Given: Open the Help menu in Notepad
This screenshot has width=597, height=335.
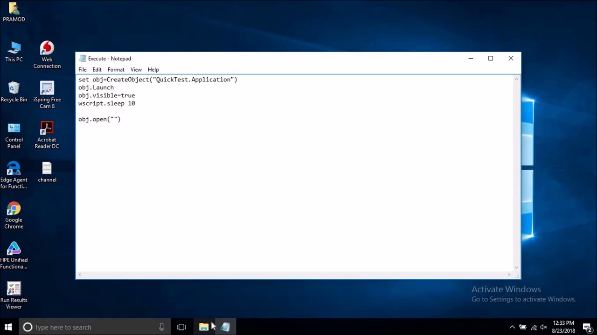Looking at the screenshot, I should coord(153,69).
